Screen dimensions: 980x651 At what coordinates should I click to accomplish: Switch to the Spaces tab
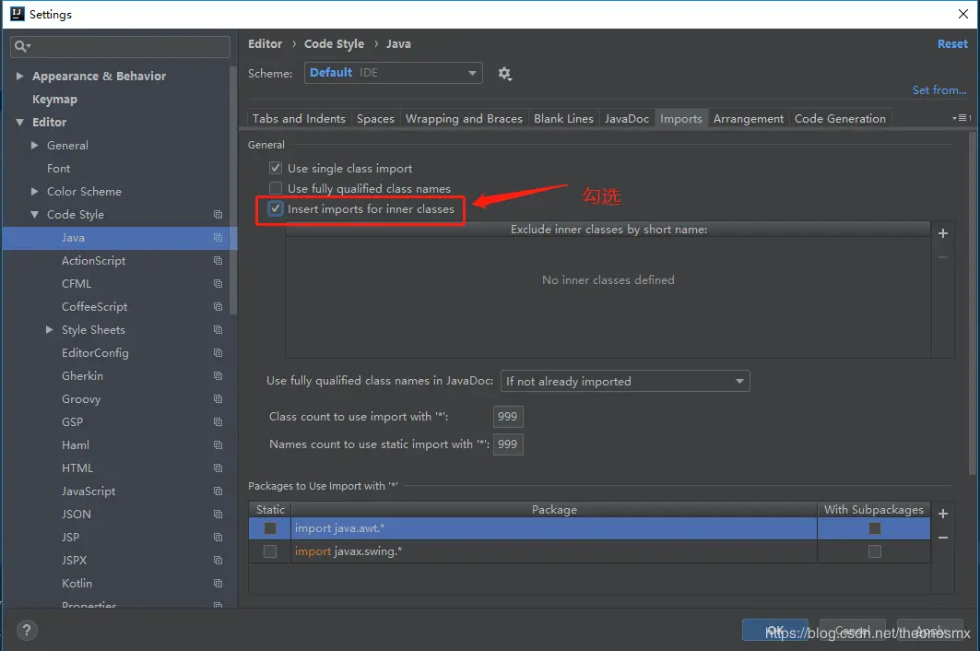pos(375,118)
